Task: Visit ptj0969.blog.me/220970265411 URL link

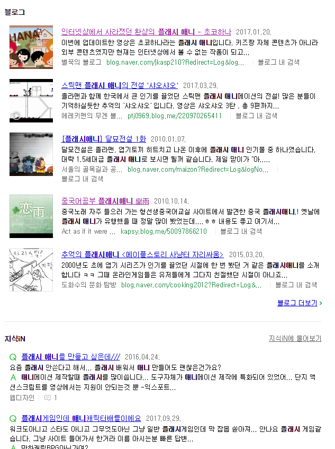Action: 175,116
